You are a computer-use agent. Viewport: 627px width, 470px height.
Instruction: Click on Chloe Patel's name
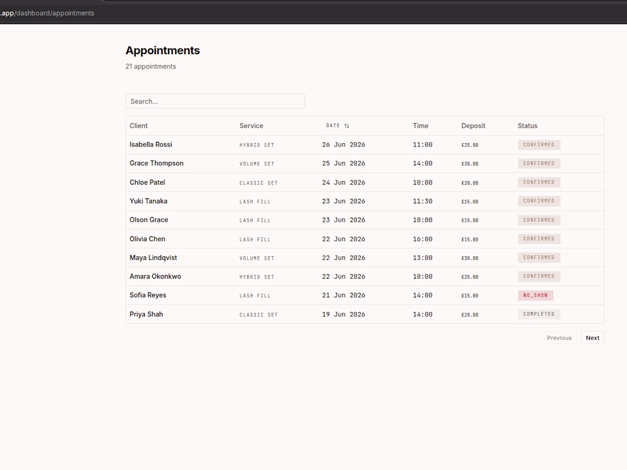(147, 182)
